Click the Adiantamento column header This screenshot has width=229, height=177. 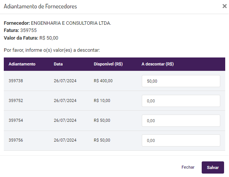coord(22,64)
